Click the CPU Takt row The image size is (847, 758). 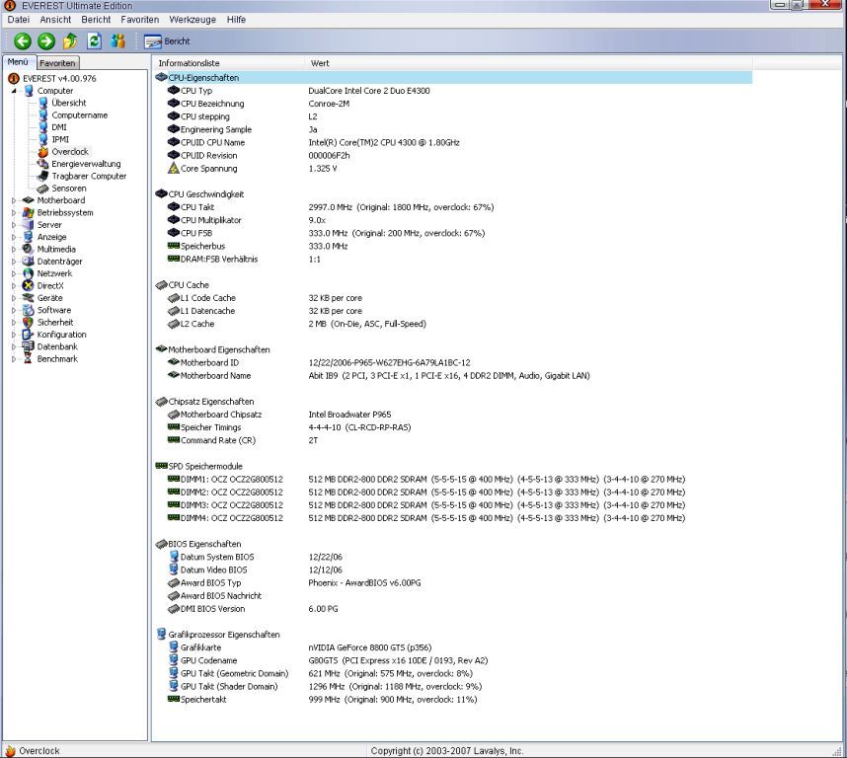click(453, 207)
